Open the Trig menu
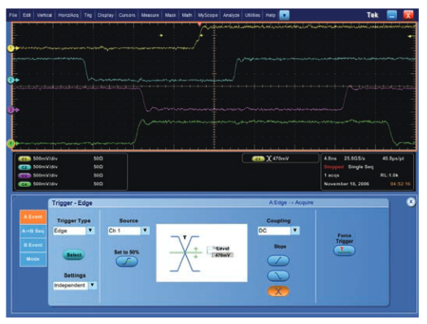427x324 pixels. coord(88,15)
